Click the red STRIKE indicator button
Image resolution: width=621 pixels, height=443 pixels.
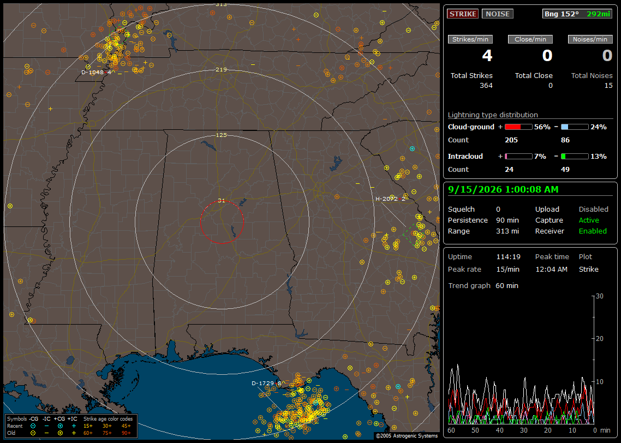[x=463, y=14]
